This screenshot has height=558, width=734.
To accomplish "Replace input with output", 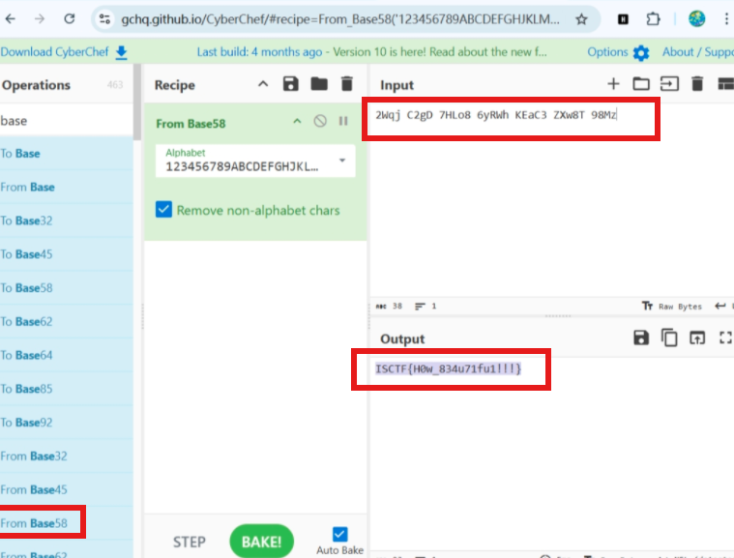I will click(x=697, y=338).
